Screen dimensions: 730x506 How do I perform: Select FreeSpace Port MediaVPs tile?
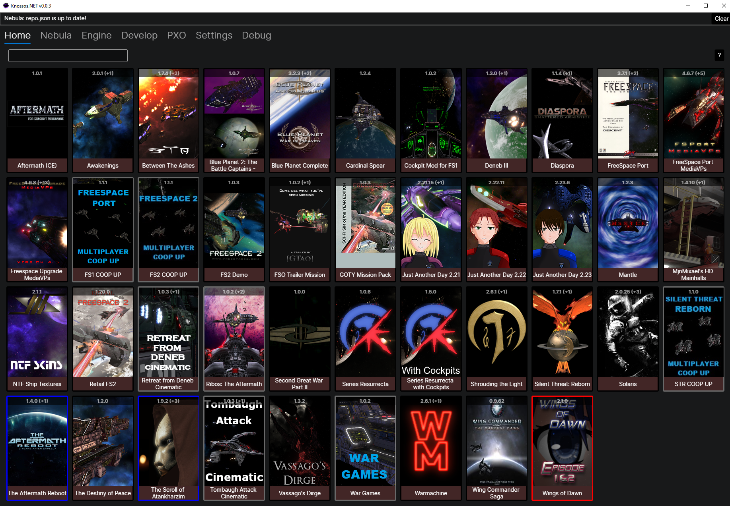(693, 120)
